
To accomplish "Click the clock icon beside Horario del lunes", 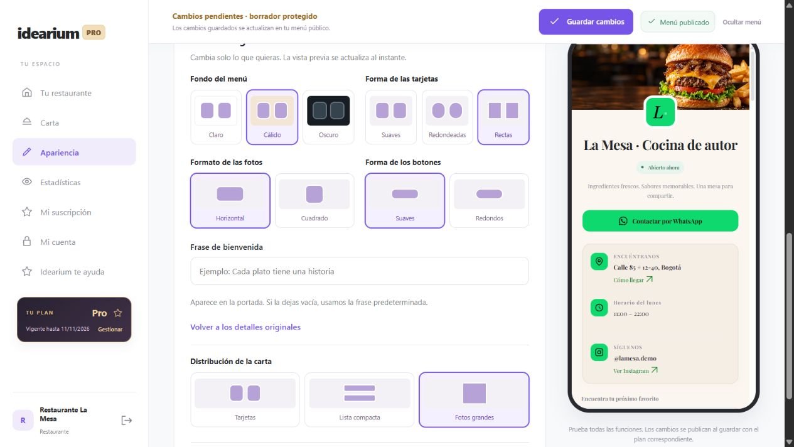I will [x=599, y=308].
